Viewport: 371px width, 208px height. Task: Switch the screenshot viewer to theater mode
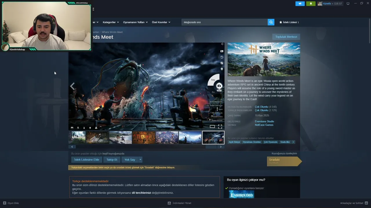coord(212,127)
